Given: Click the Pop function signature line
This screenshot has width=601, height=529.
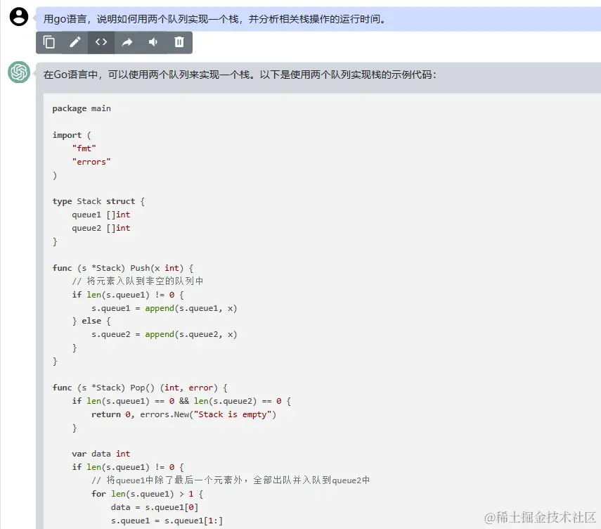Looking at the screenshot, I should (x=140, y=388).
